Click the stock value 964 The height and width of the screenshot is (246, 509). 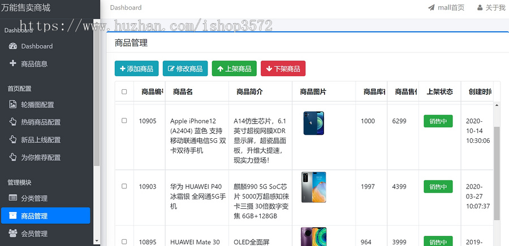click(x=366, y=242)
